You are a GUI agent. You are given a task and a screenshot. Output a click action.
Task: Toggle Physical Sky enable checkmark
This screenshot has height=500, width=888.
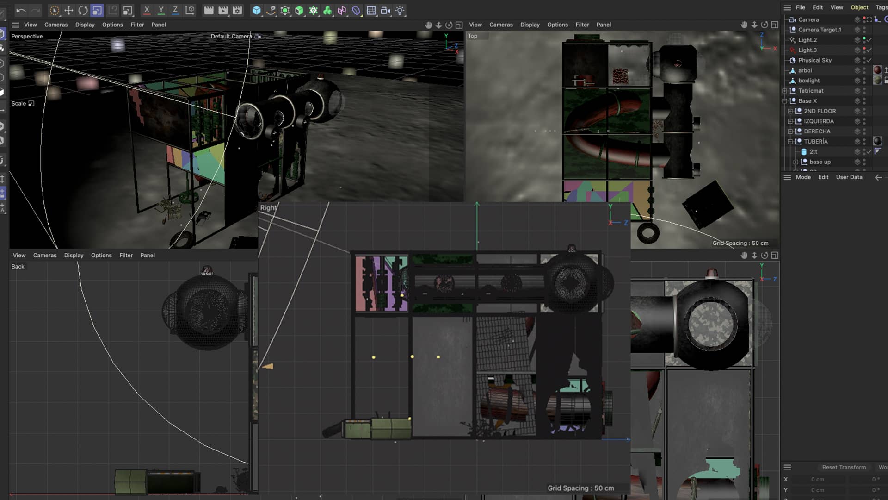869,60
